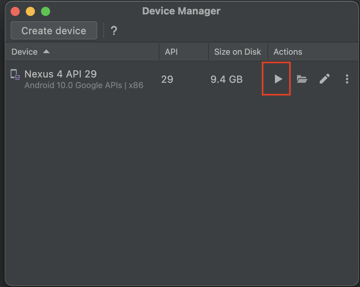
Task: Click the Device Manager window title
Action: (x=181, y=11)
